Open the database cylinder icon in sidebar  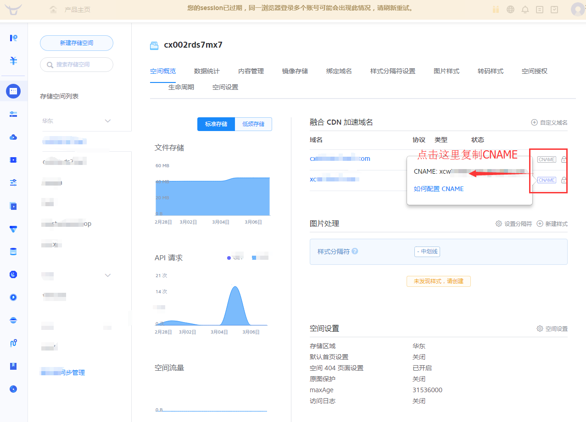click(x=13, y=252)
